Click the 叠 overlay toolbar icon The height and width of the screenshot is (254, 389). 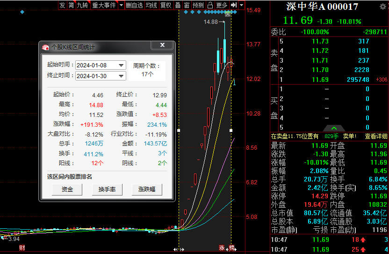click(x=178, y=5)
